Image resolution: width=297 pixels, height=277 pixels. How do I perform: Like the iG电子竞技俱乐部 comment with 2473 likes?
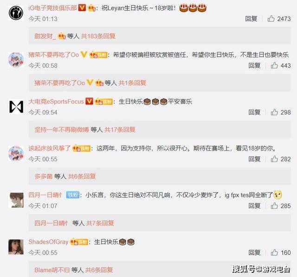tap(271, 19)
